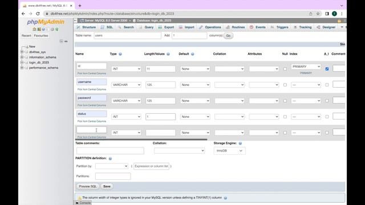Open the browser side panel icon
The image size is (365, 205).
pos(327,14)
